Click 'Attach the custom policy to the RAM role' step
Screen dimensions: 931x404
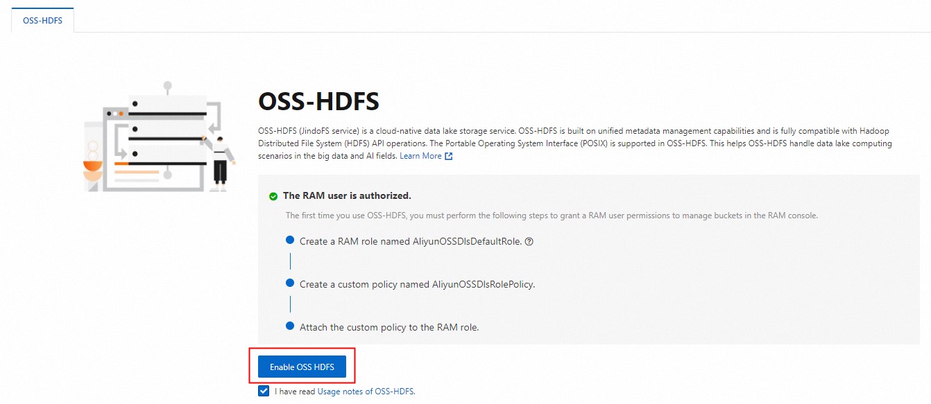(x=389, y=327)
